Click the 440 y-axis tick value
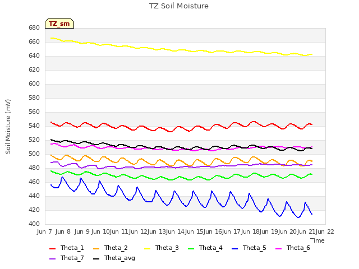Image resolution: width=359 pixels, height=269 pixels. pyautogui.click(x=34, y=196)
